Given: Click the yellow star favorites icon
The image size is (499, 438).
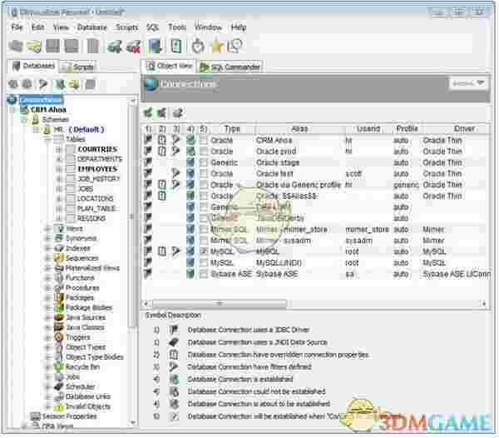Looking at the screenshot, I should pos(217,47).
